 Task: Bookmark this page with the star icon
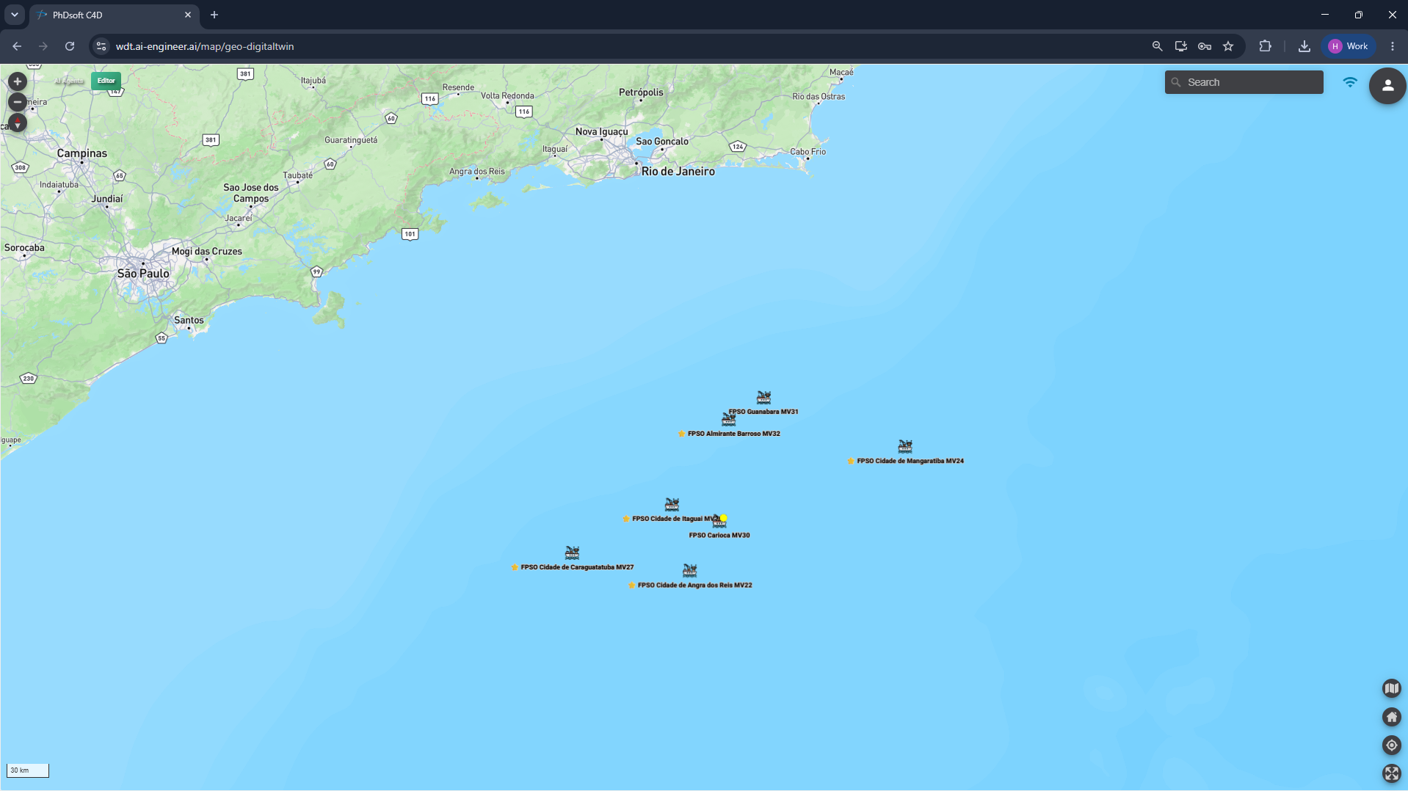coord(1228,46)
